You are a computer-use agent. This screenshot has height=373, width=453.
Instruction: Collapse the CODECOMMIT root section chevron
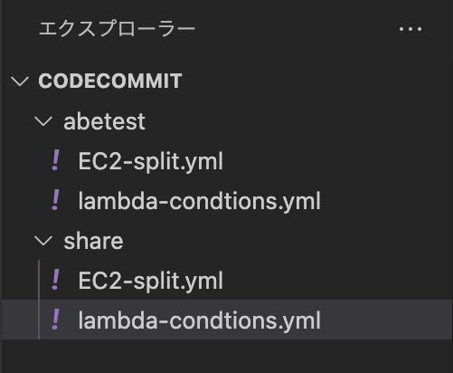click(x=20, y=81)
